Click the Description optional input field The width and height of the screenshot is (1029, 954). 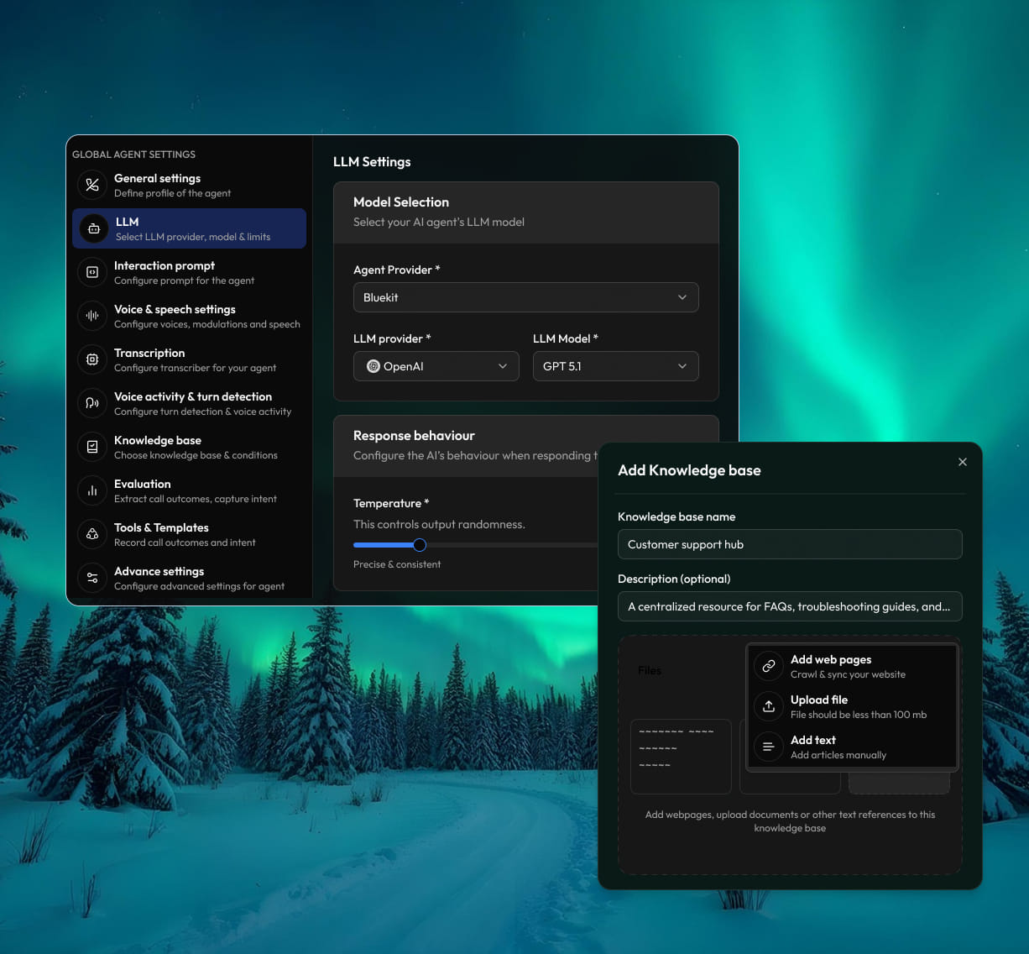[789, 606]
